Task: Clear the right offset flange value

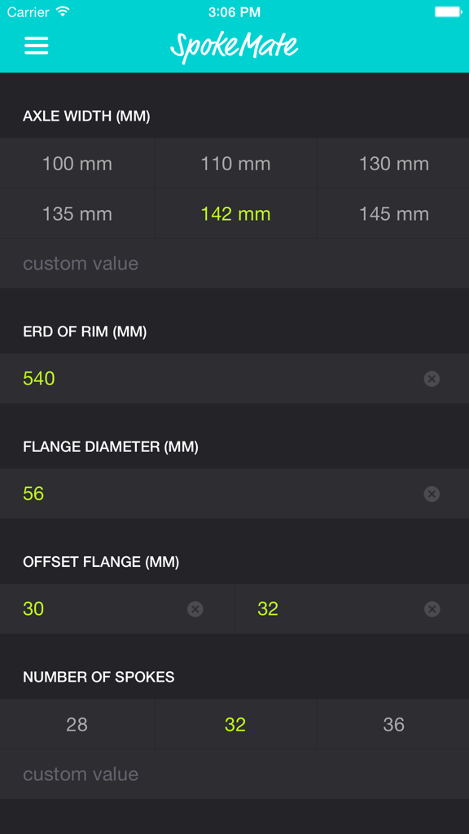Action: pos(432,608)
